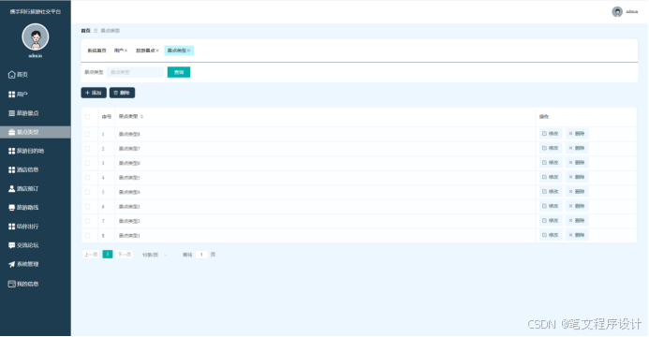Click 修改 edit for row number 2

point(551,148)
